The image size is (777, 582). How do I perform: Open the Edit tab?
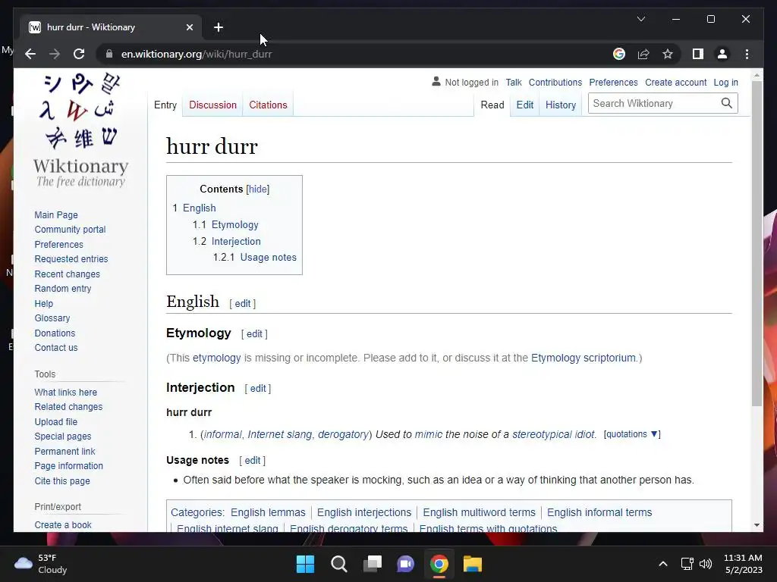pos(525,105)
